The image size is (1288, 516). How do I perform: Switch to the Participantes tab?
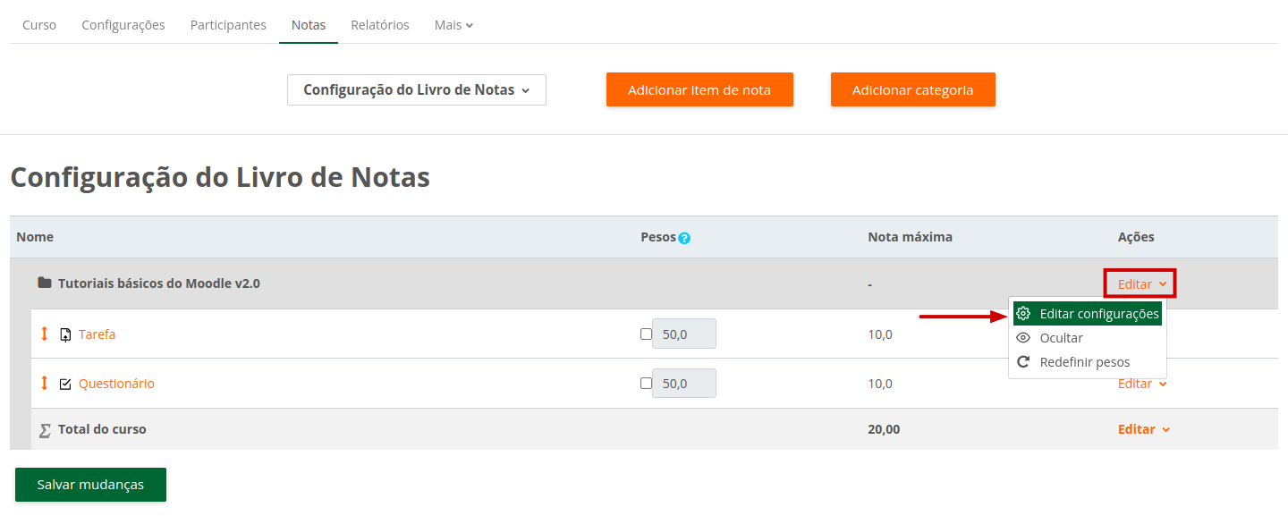(228, 25)
